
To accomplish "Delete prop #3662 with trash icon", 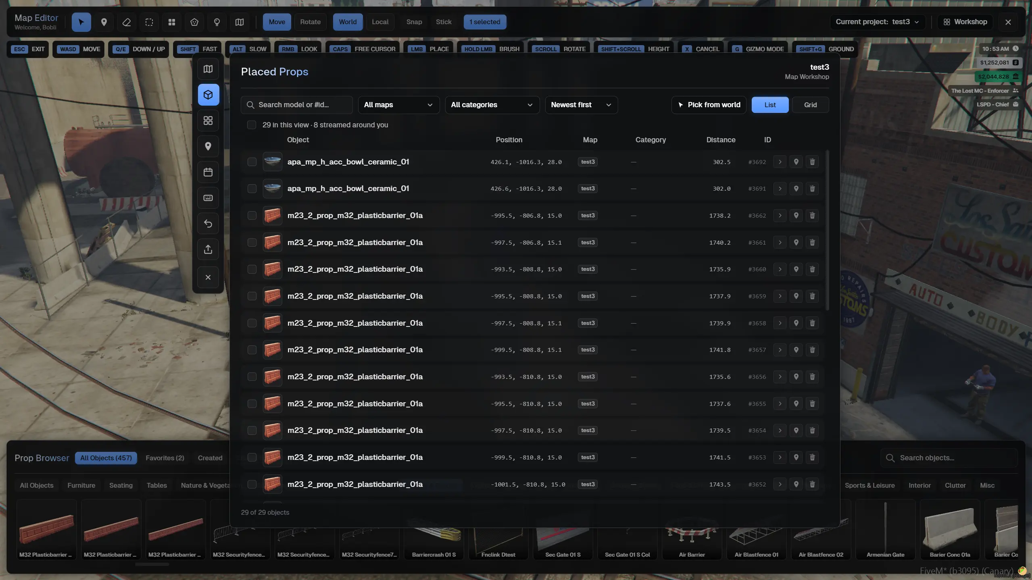I will point(812,216).
